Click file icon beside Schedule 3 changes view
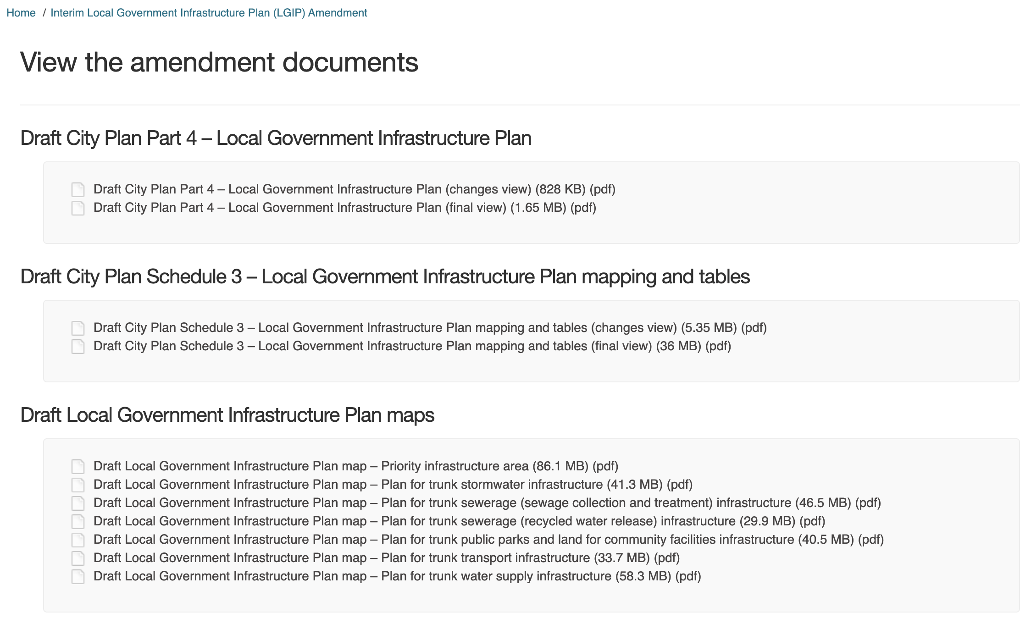 pos(78,328)
